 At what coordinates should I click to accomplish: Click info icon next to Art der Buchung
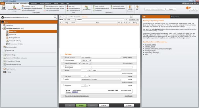(x=64, y=57)
